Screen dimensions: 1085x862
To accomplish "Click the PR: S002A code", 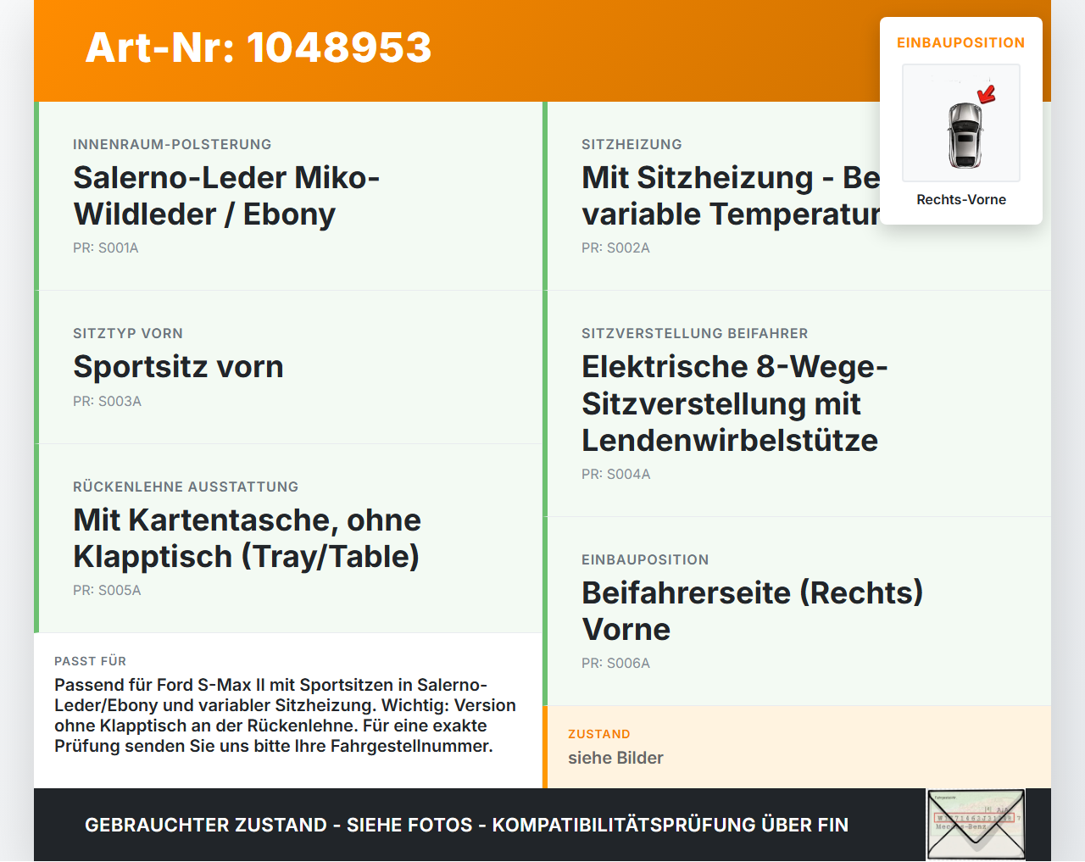I will coord(615,248).
